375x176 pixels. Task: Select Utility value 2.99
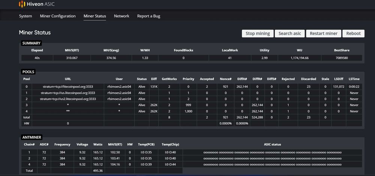[264, 58]
